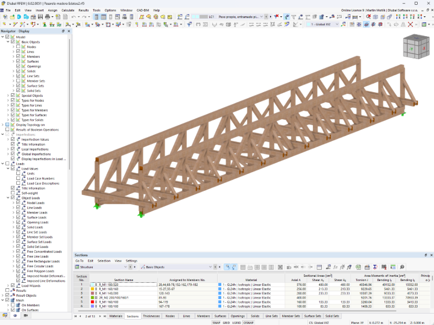The image size is (434, 325).
Task: Collapse the Object Loads tree node
Action: pyautogui.click(x=8, y=198)
